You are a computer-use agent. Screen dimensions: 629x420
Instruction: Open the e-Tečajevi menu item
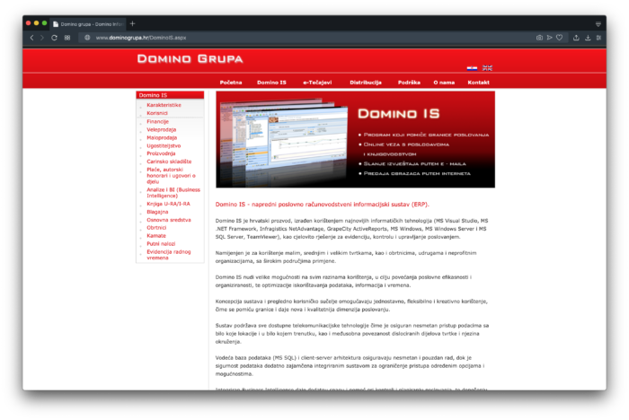pos(317,83)
